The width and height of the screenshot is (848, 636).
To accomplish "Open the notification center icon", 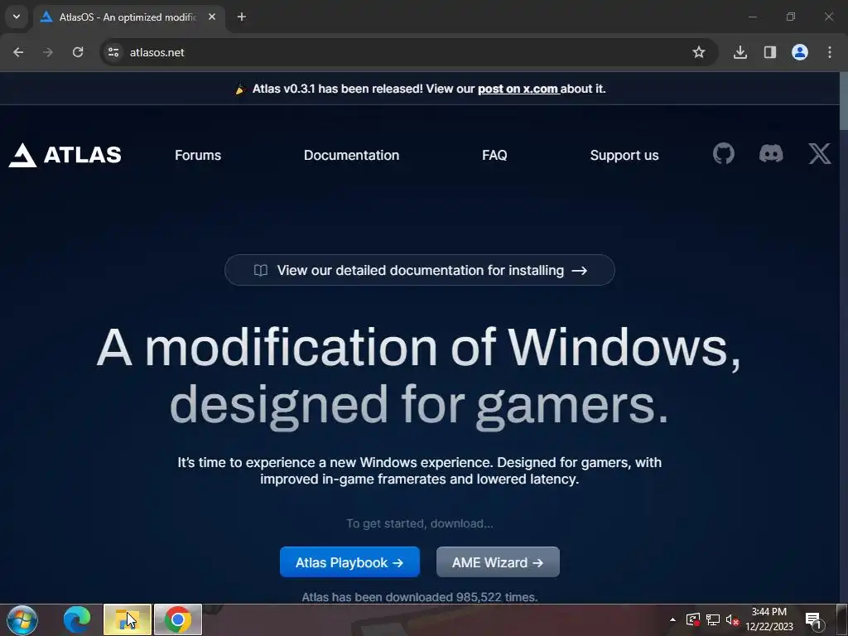I will 814,619.
